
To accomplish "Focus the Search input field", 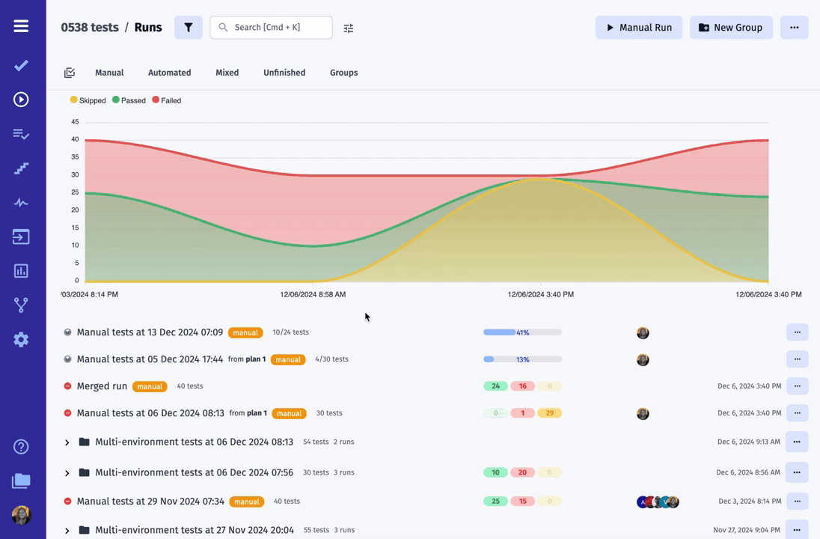I will (271, 27).
